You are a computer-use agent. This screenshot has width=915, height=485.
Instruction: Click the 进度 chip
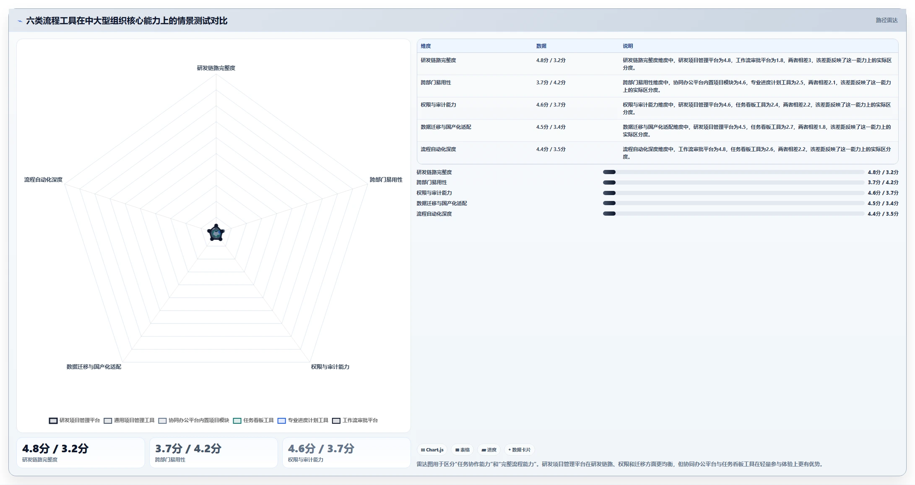[489, 450]
